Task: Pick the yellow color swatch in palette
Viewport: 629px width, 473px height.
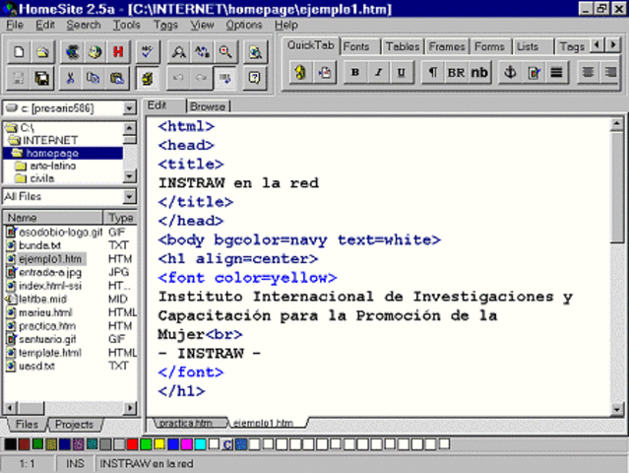Action: pyautogui.click(x=159, y=444)
